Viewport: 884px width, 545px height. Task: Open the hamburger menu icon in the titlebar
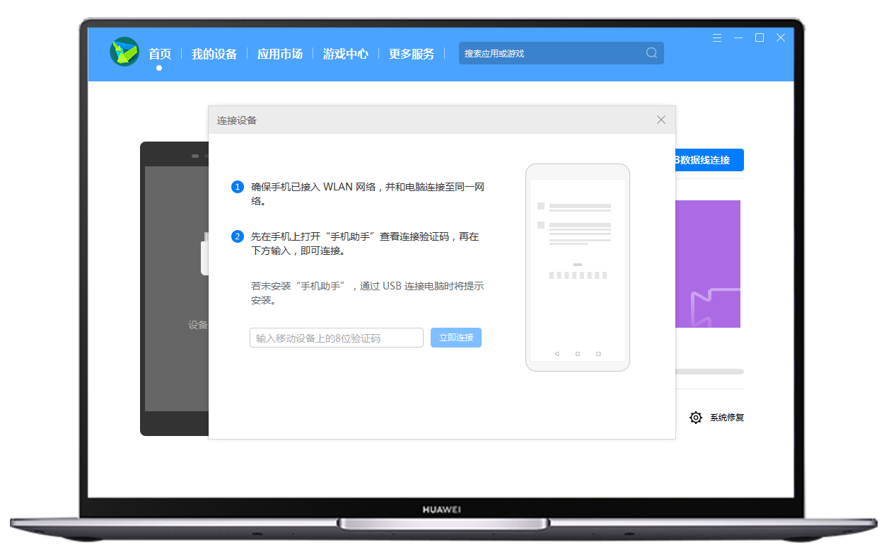[716, 38]
